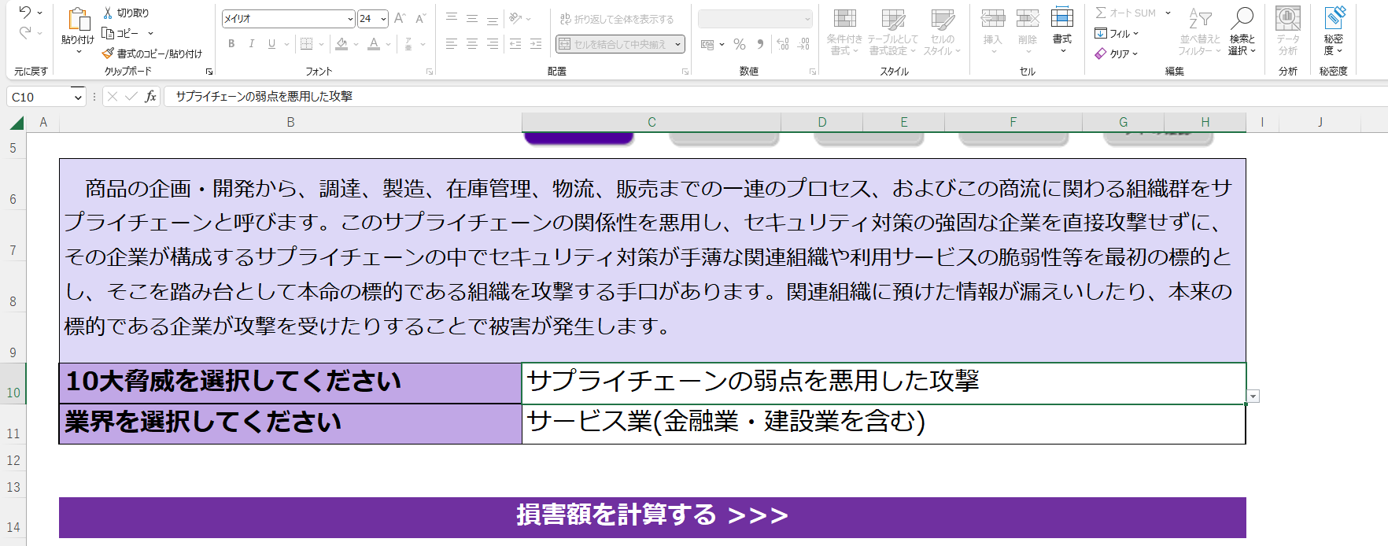Click the Redo arrow icon
Viewport: 1388px width, 546px height.
tap(25, 33)
